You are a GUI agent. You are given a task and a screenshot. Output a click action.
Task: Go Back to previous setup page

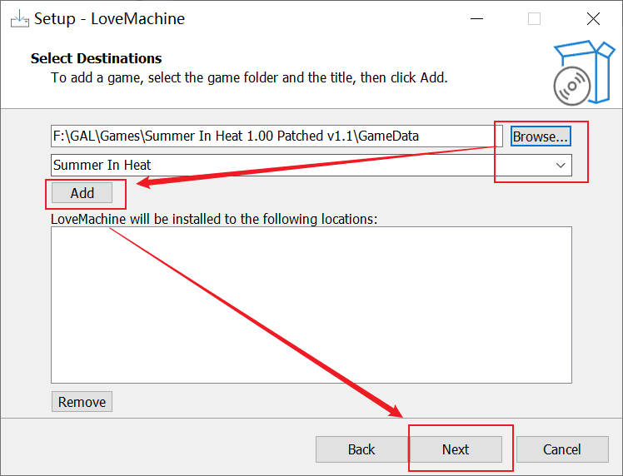point(362,449)
